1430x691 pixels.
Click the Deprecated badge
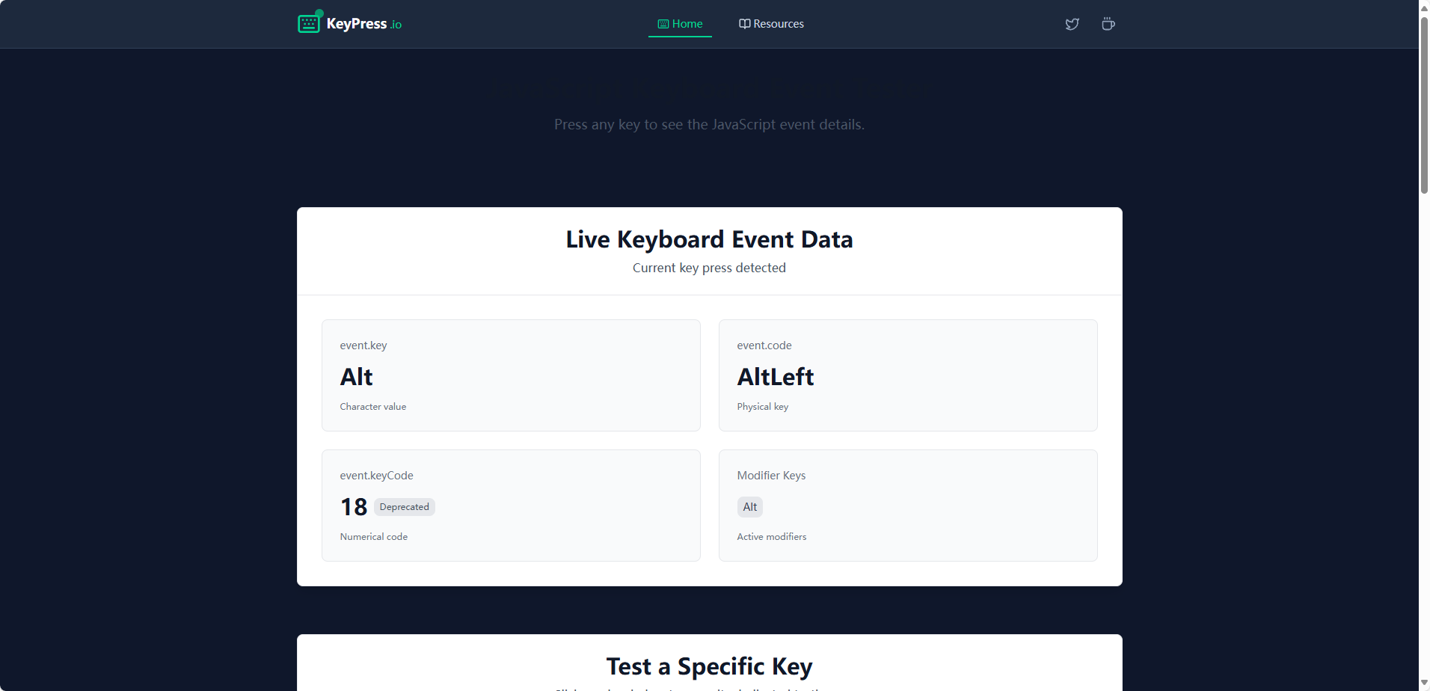point(404,506)
